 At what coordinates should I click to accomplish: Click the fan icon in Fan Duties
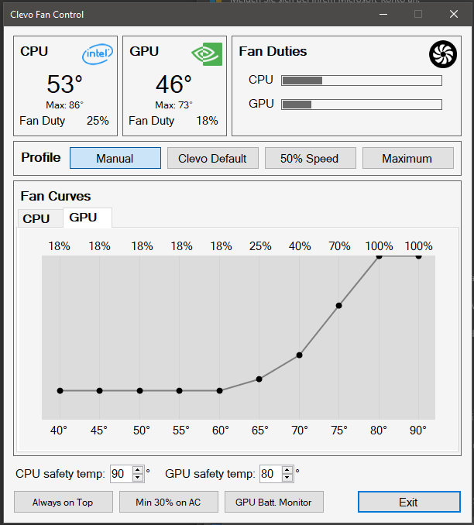442,53
